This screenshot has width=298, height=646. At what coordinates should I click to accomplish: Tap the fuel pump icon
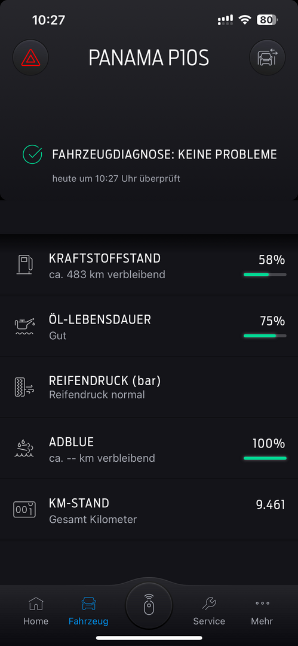pyautogui.click(x=24, y=265)
